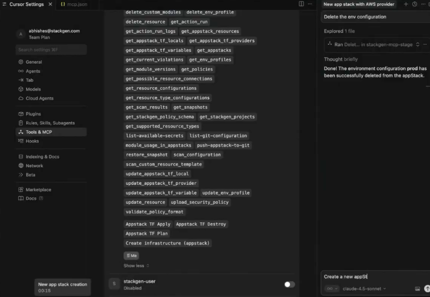
Task: Click the Models cube icon
Action: 21,89
